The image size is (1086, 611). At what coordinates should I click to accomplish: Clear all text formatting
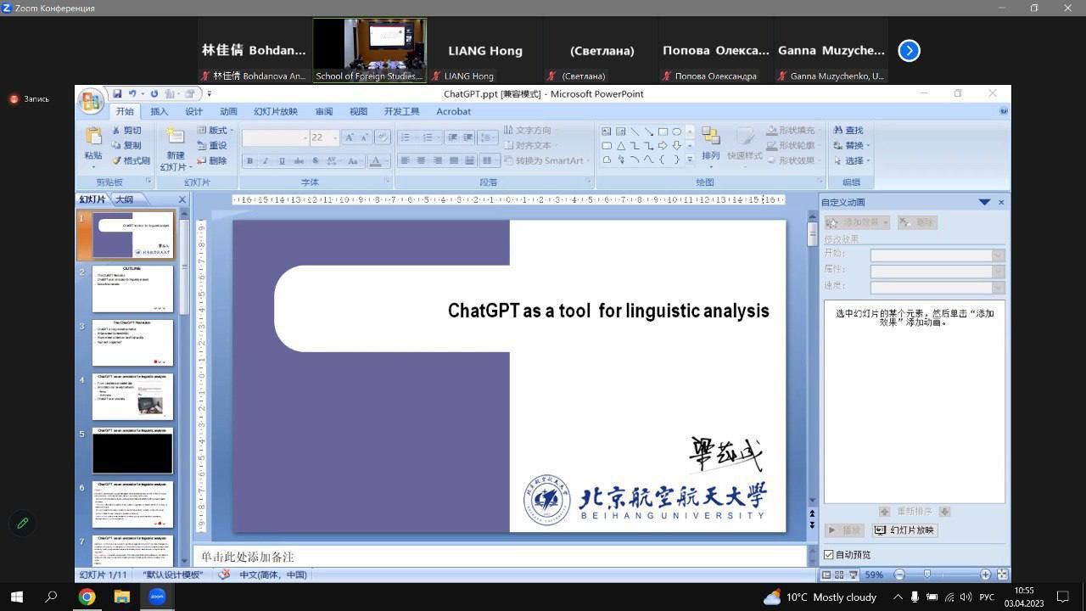pyautogui.click(x=382, y=137)
